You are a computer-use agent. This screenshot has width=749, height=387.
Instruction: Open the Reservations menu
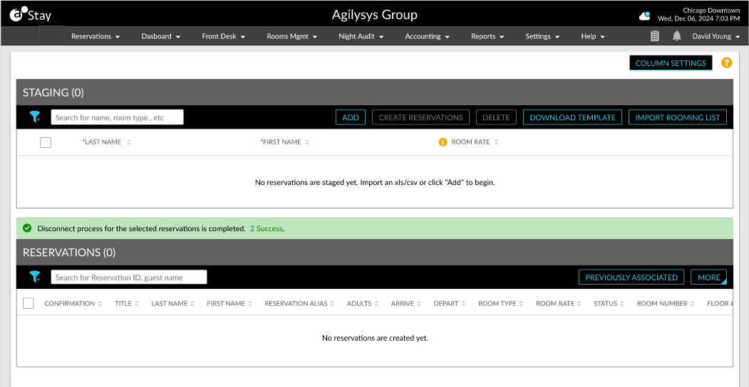[x=95, y=36]
